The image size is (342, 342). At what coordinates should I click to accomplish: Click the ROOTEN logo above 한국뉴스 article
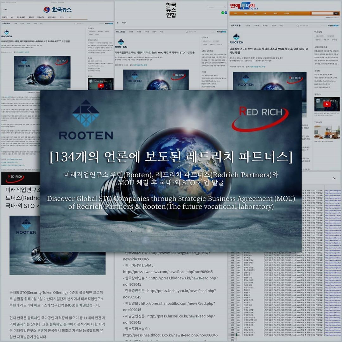(7, 34)
